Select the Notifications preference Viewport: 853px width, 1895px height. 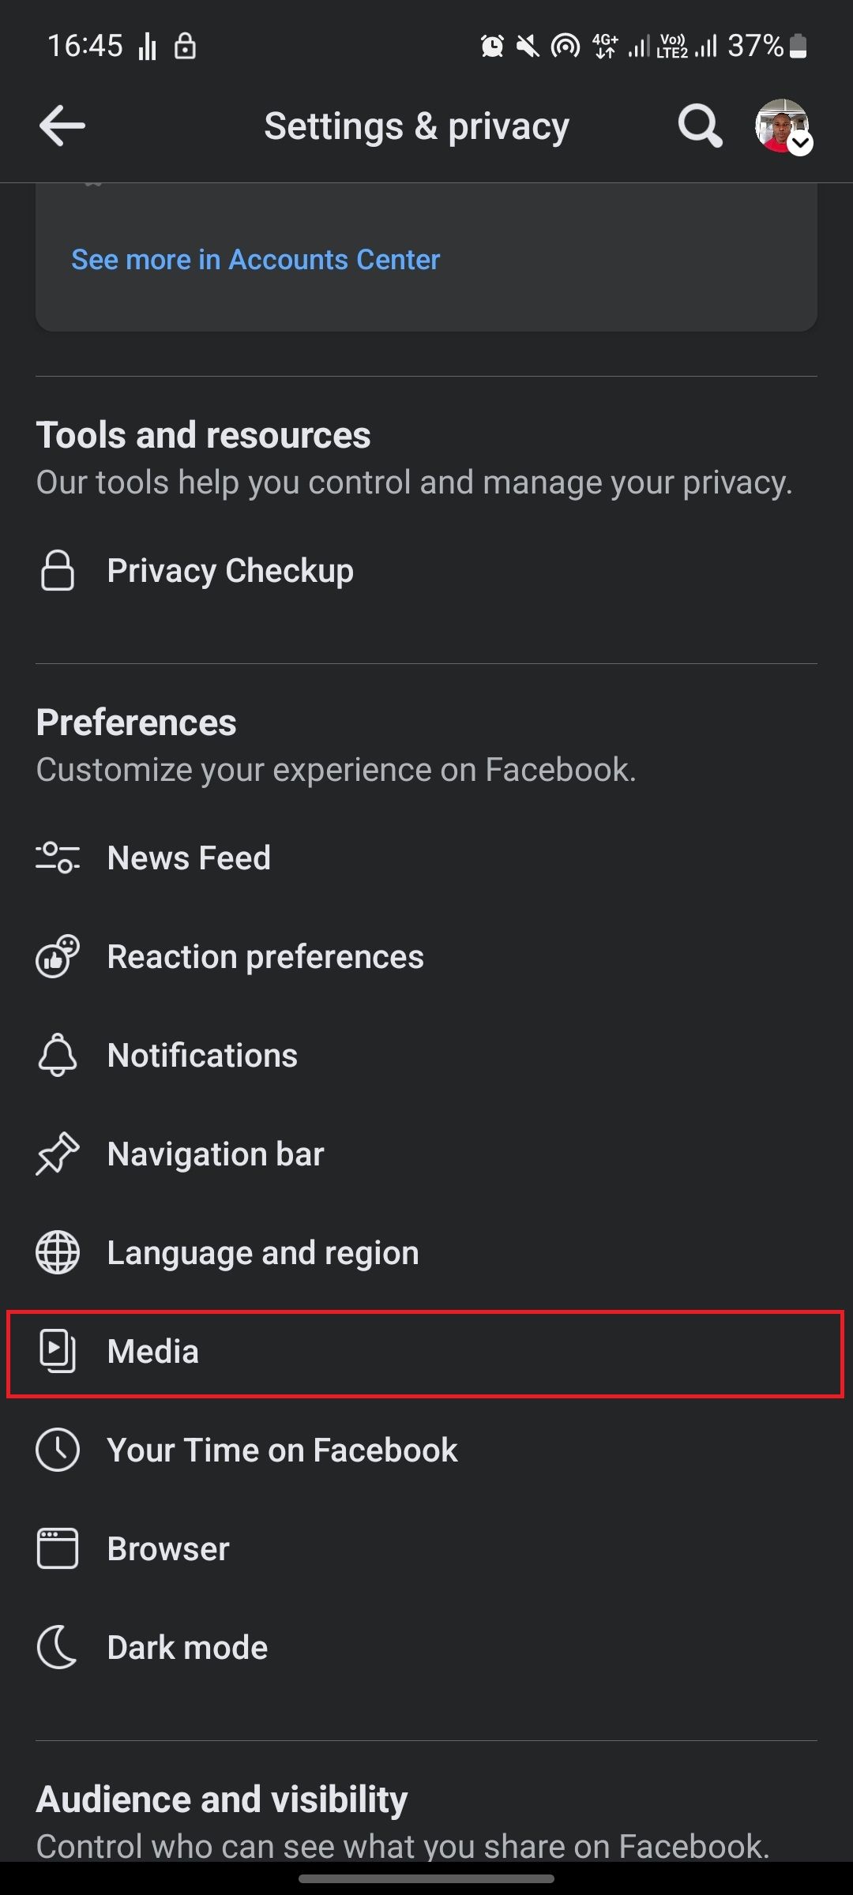click(x=202, y=1056)
